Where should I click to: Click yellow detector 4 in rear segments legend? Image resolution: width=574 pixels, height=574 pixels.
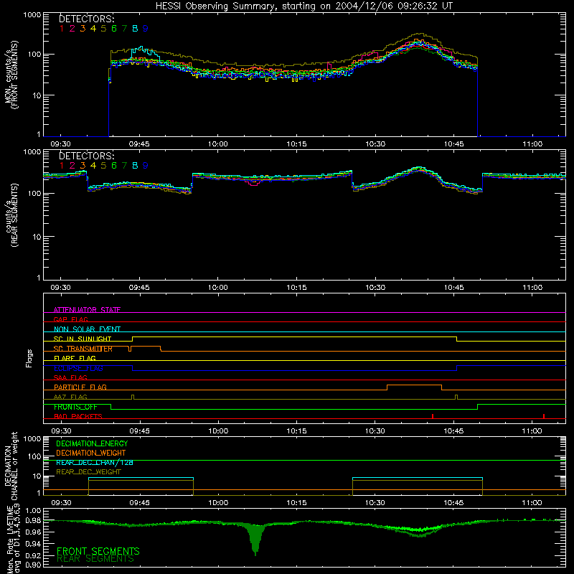tap(93, 166)
